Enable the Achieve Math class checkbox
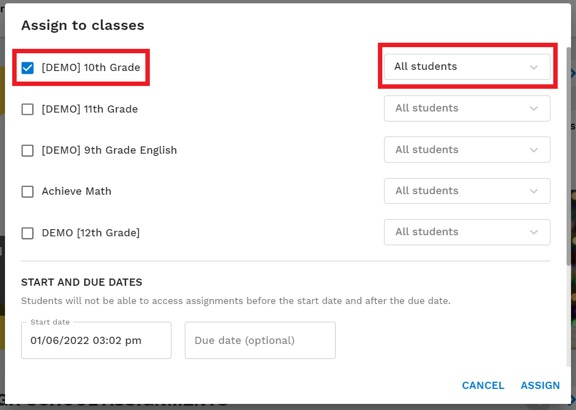 point(28,191)
